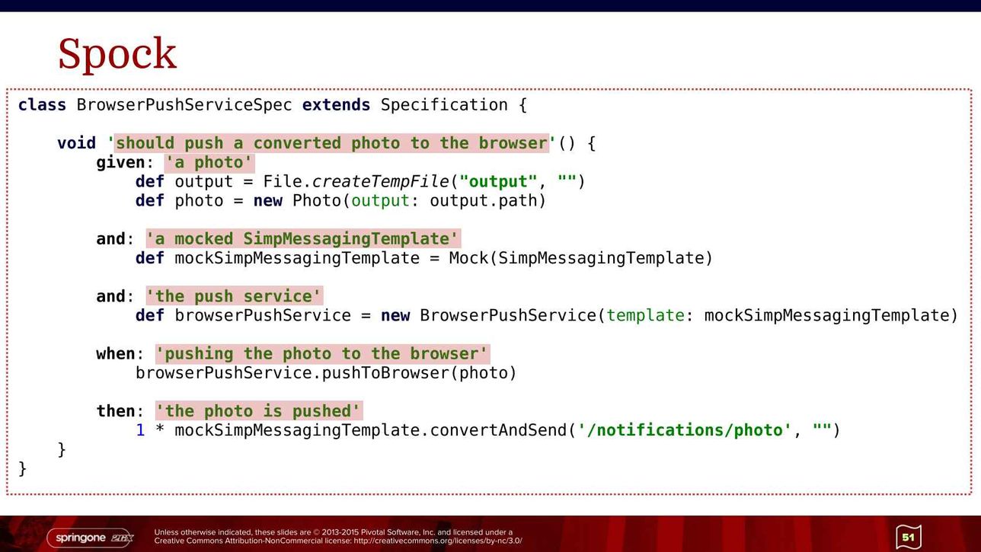This screenshot has height=552, width=981.
Task: Click the springone 2GX logo
Action: (91, 538)
